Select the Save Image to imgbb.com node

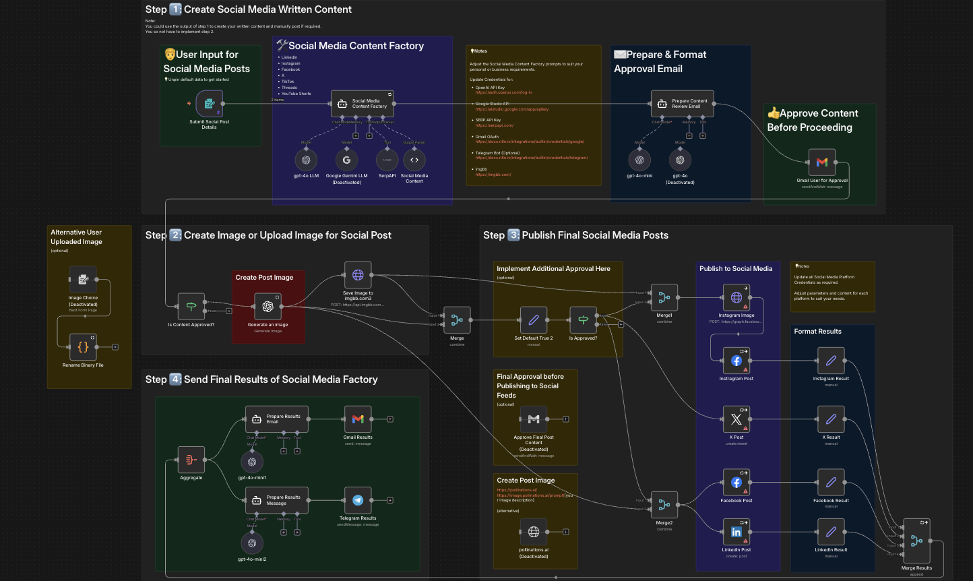tap(358, 274)
